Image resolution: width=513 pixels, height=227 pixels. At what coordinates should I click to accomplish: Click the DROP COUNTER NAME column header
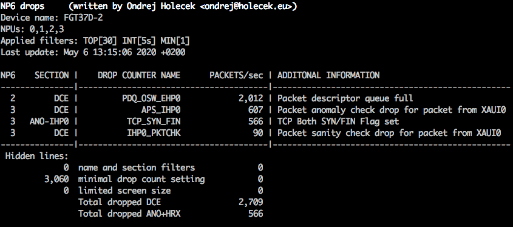tap(138, 75)
